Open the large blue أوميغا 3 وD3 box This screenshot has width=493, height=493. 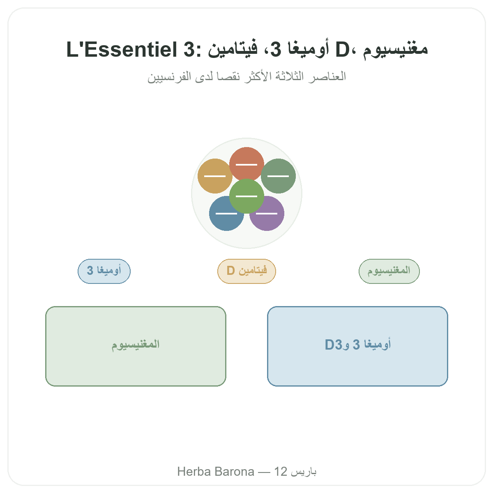[357, 346]
